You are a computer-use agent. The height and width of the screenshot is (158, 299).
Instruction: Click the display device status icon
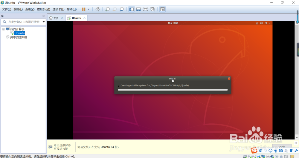tap(286, 157)
